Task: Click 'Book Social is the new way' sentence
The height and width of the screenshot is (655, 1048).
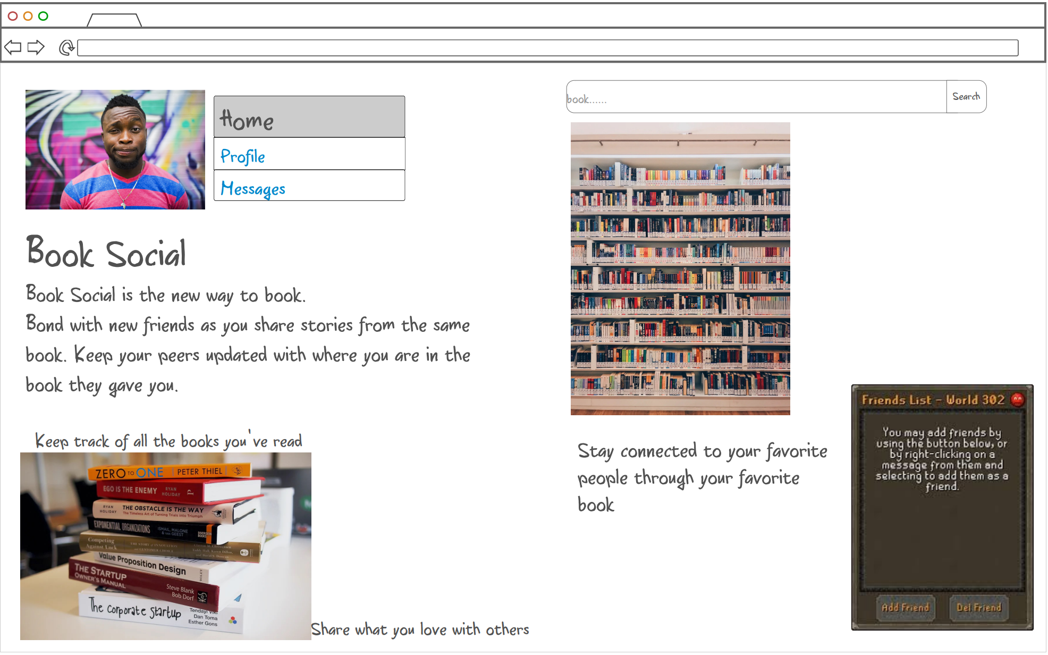Action: (x=166, y=295)
